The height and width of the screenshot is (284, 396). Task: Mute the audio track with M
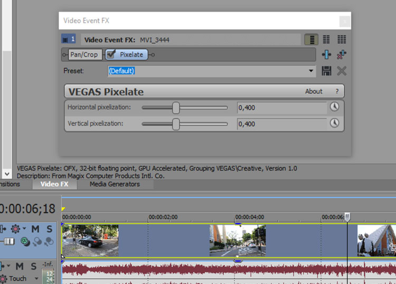point(20,266)
